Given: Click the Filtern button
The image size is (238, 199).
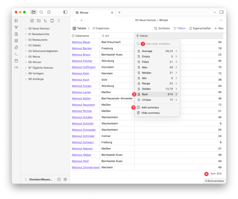Looking at the screenshot, I should click(x=179, y=28).
